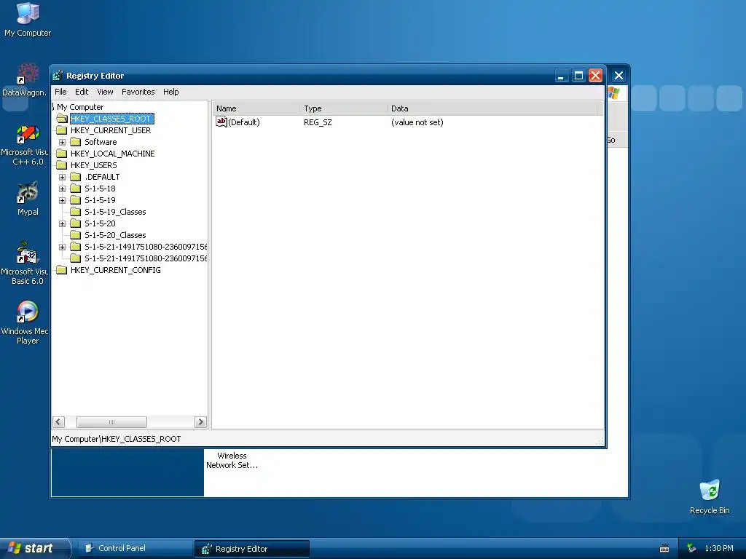The height and width of the screenshot is (559, 746).
Task: Click the Name column header
Action: [x=257, y=108]
